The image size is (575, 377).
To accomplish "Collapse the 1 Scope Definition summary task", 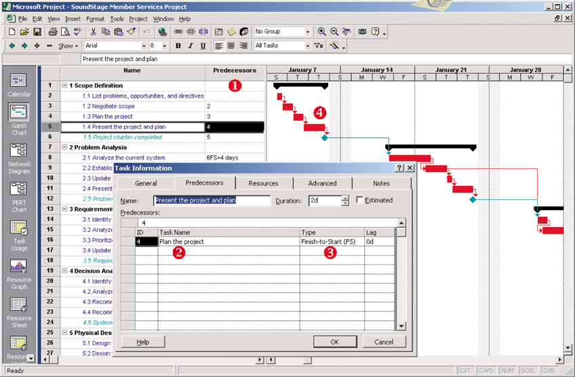I will 64,85.
